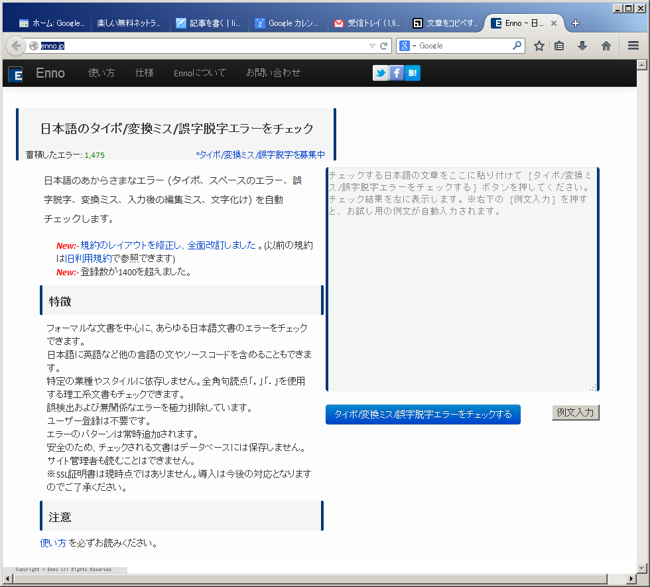This screenshot has height=587, width=650.
Task: Switch to the 文章をコピペ tab
Action: tap(446, 23)
